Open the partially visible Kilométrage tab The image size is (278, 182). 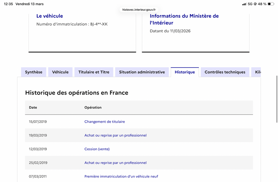[x=256, y=72]
